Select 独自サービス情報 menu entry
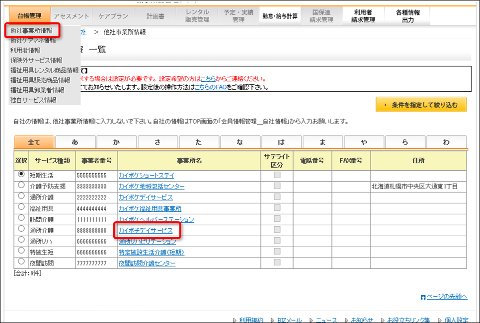 pyautogui.click(x=33, y=100)
